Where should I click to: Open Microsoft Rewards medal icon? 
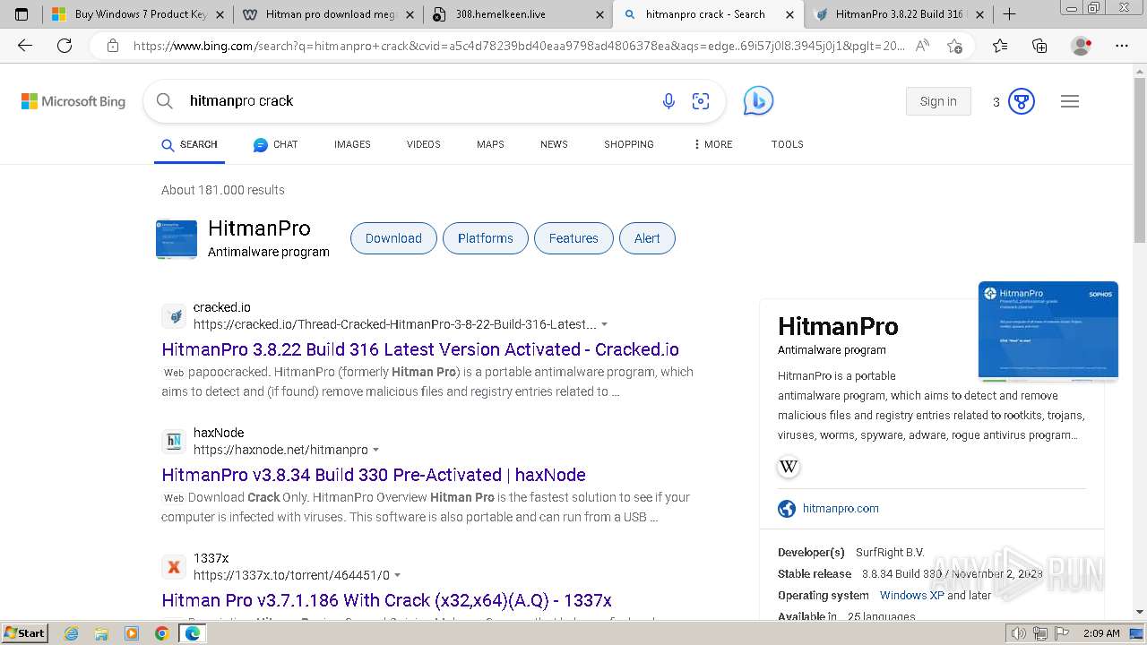(1022, 101)
